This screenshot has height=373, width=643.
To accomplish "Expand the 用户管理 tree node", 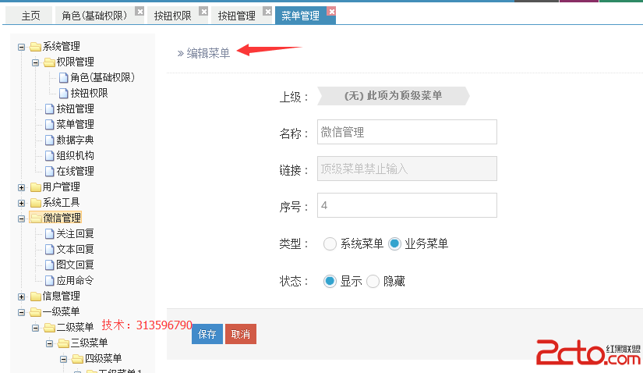I will (x=21, y=188).
